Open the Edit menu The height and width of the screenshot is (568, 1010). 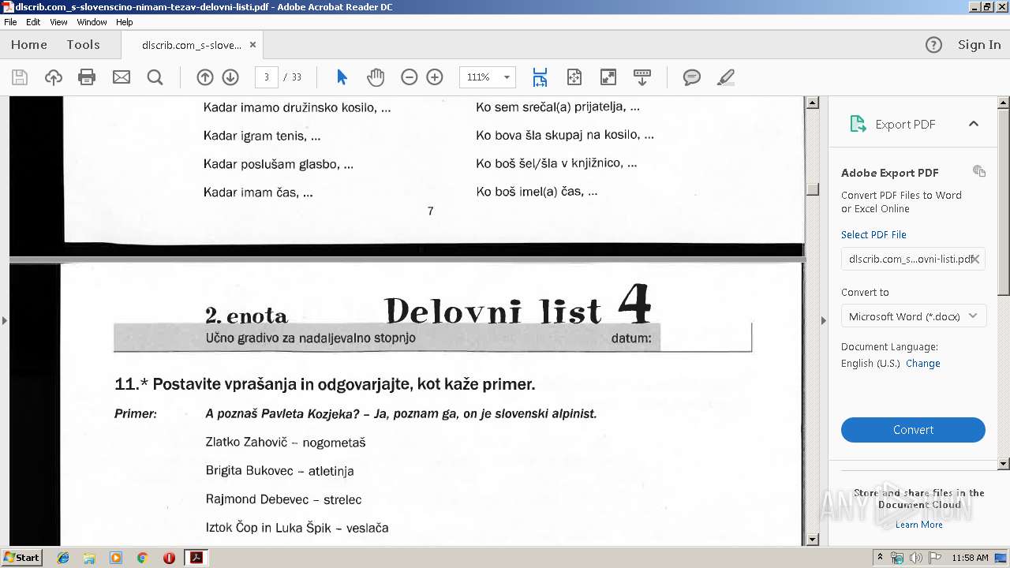[x=33, y=22]
